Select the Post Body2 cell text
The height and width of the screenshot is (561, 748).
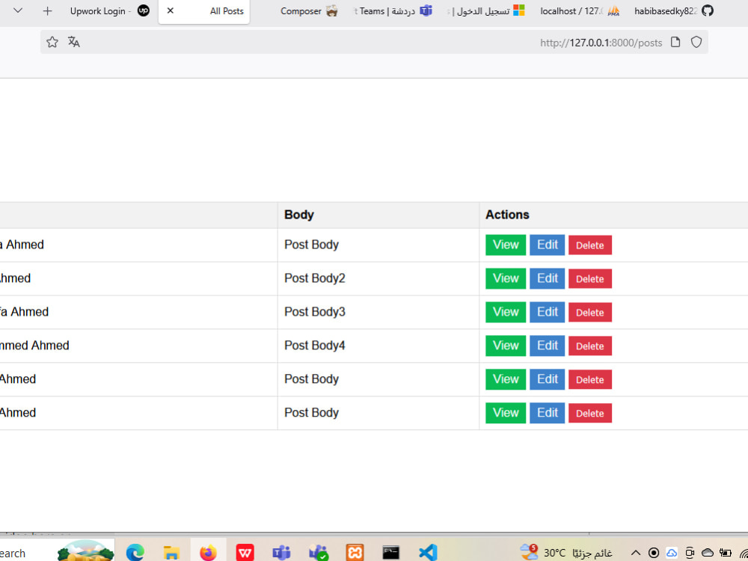[x=315, y=278]
